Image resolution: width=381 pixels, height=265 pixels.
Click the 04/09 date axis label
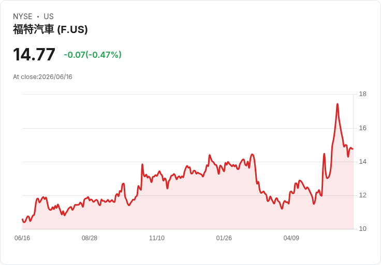[x=291, y=238]
